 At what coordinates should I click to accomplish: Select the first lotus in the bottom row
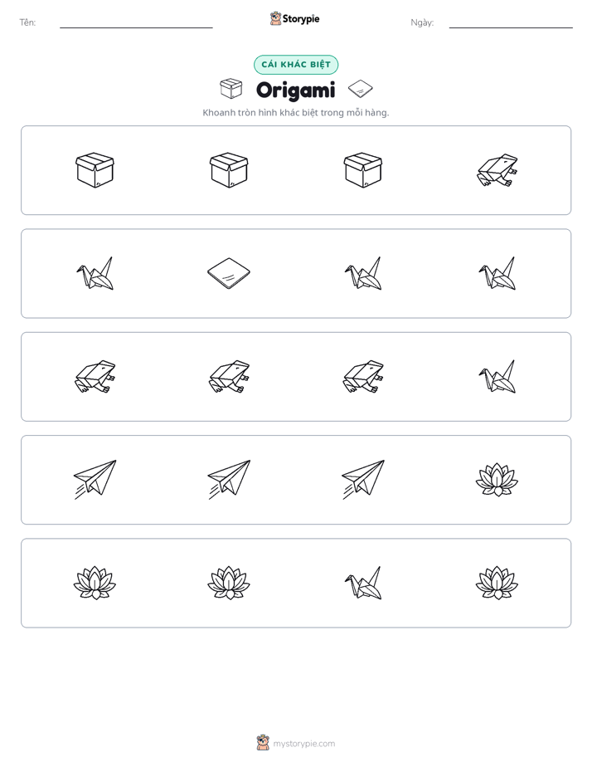95,583
